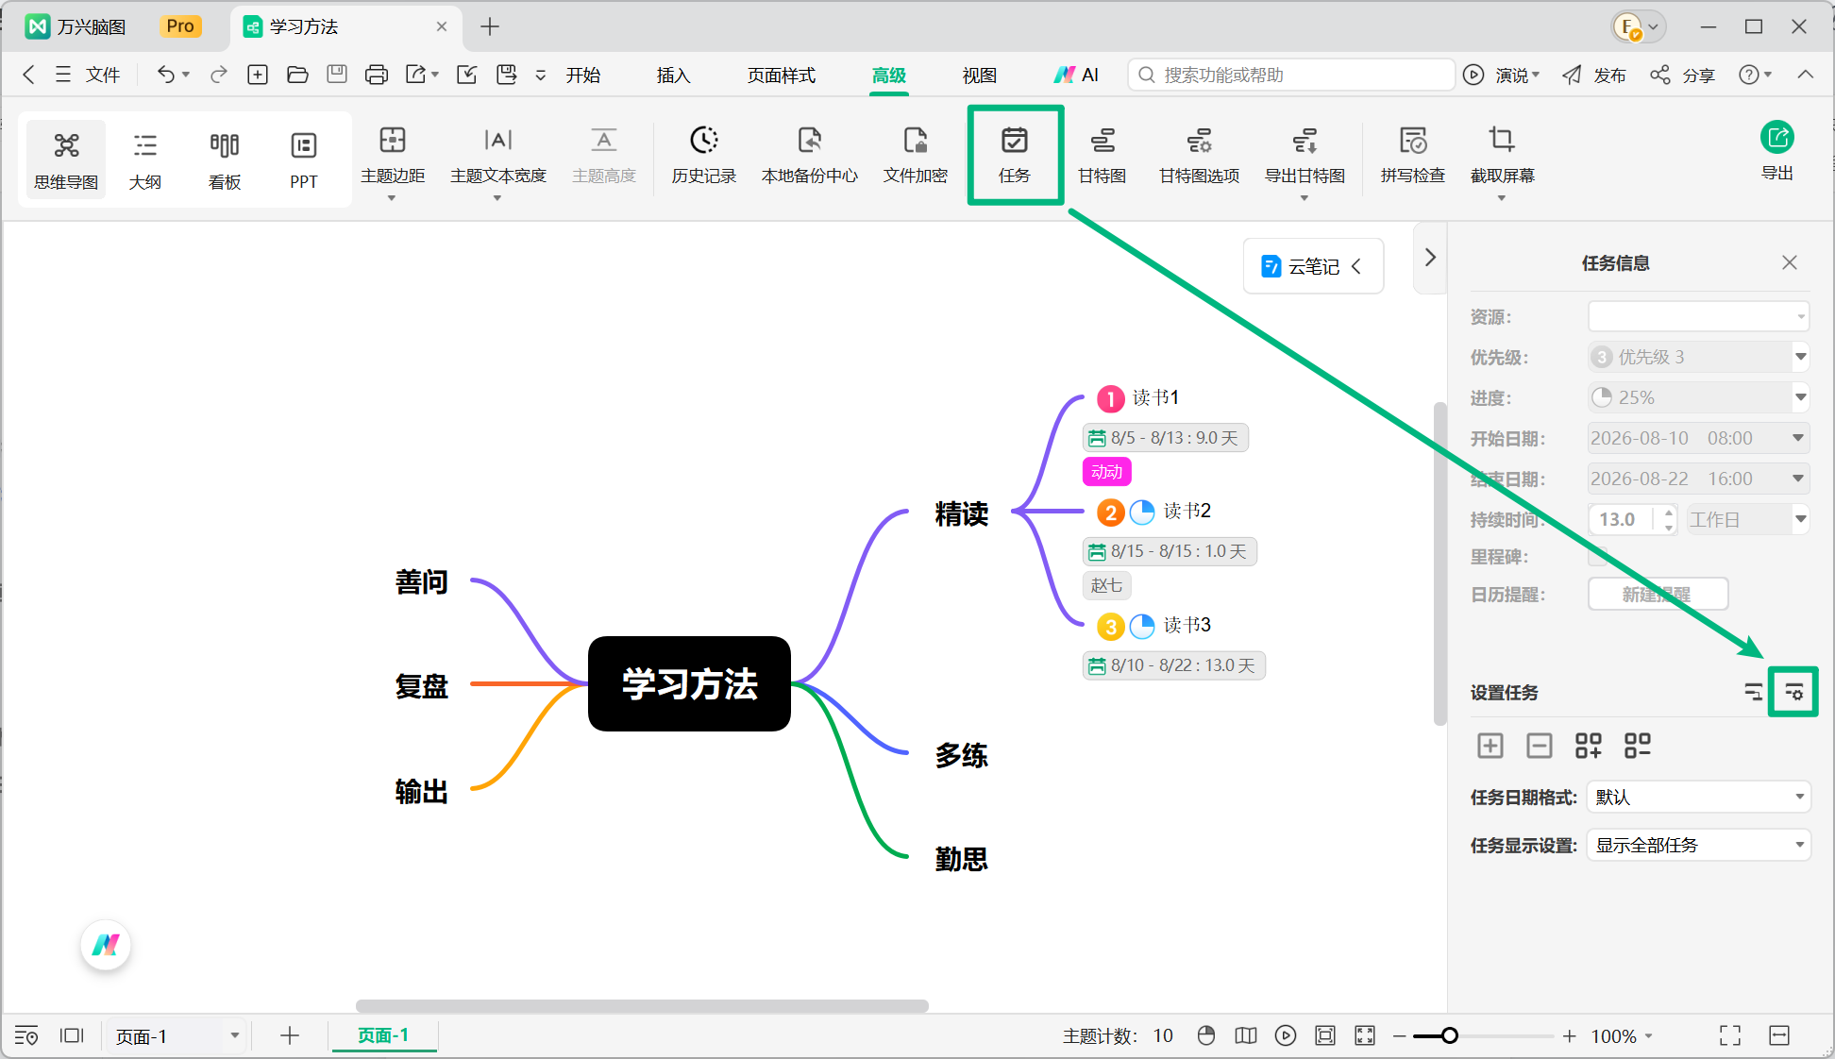Enter full screen with corner-brackets icon

(x=1729, y=1035)
